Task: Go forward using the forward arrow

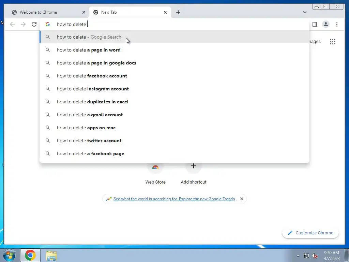Action: 23,24
